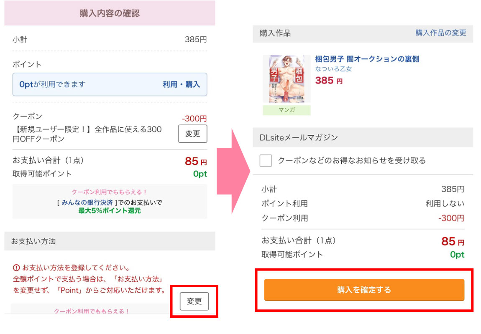Click the 購入内容の確認 header
The image size is (481, 334).
[x=110, y=13]
